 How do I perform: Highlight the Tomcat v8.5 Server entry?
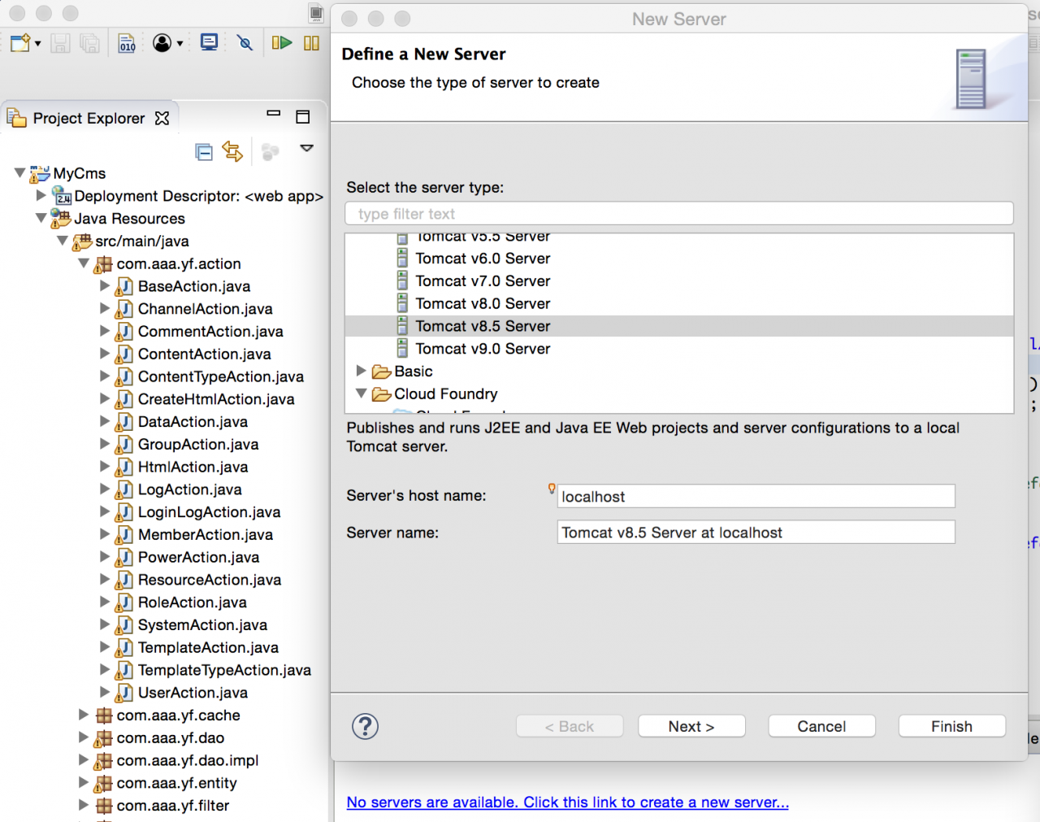[x=483, y=325]
